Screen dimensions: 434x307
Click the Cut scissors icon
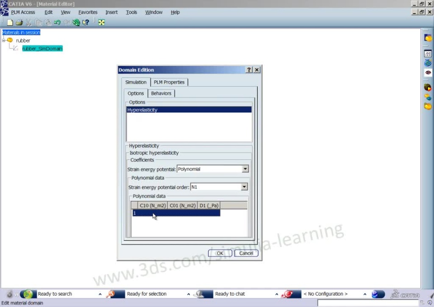pos(29,23)
